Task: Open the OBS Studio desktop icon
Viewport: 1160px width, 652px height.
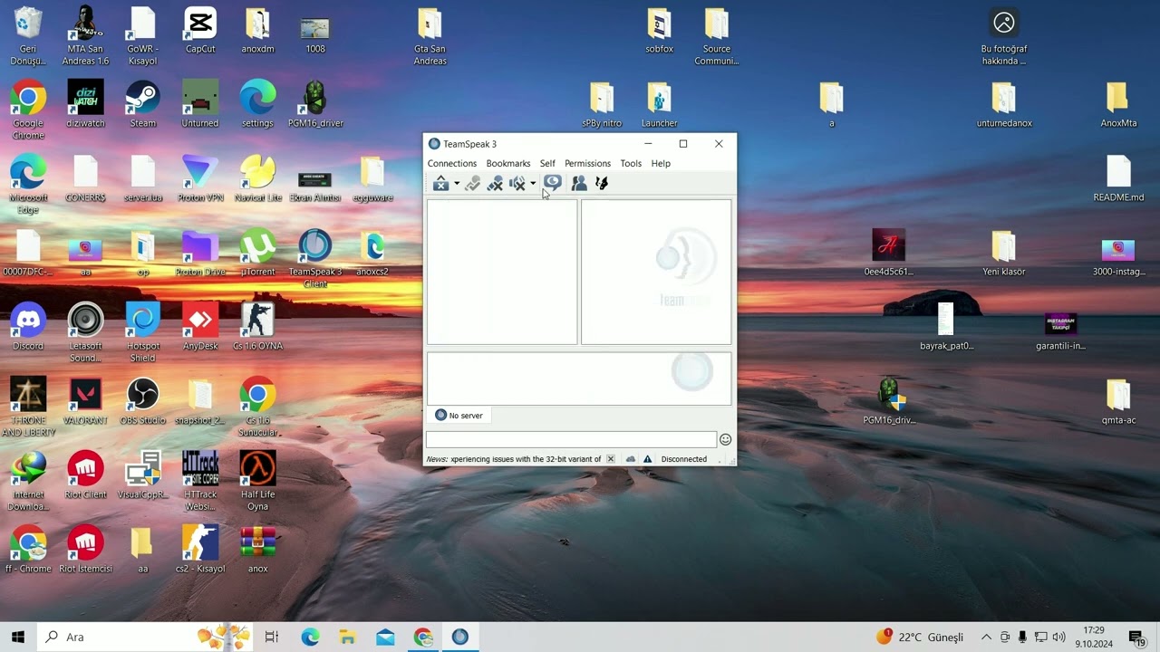Action: tap(142, 401)
